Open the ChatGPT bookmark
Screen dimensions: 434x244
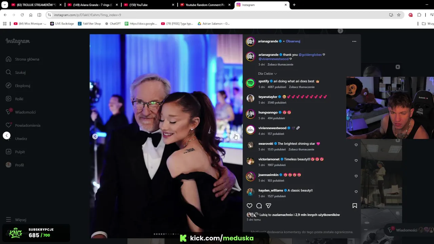tap(113, 24)
